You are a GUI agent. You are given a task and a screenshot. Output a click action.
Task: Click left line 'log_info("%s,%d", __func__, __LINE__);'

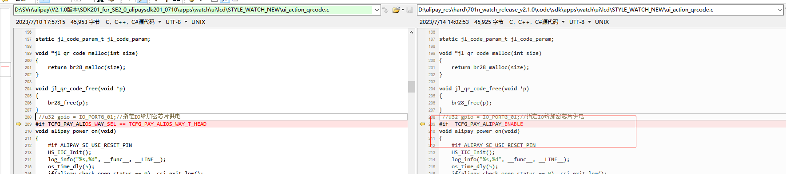107,159
